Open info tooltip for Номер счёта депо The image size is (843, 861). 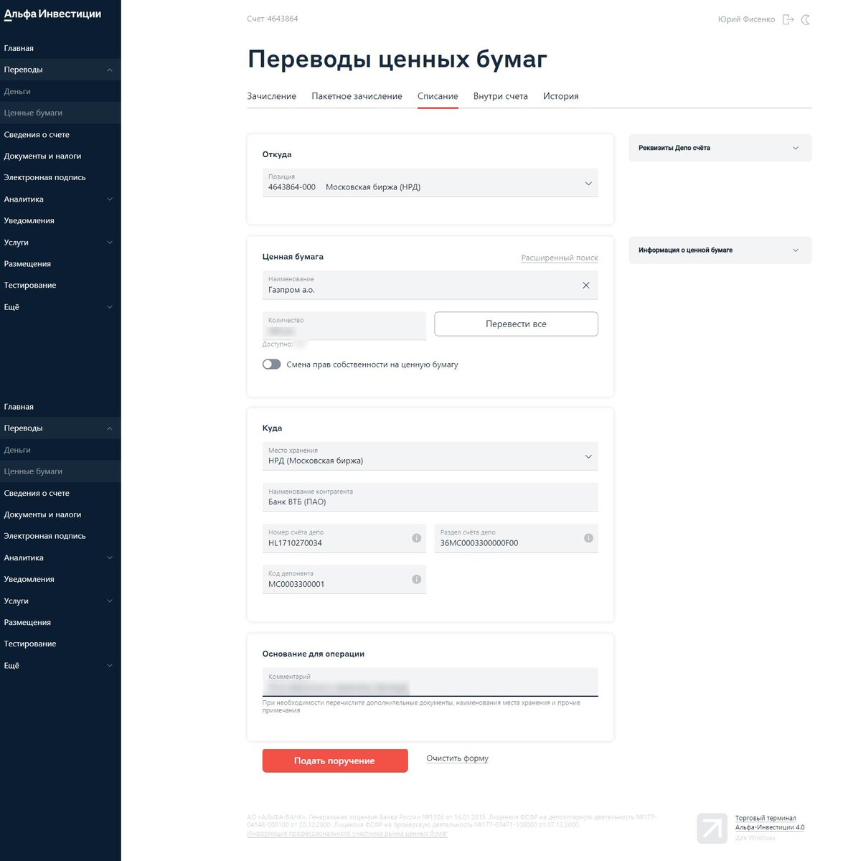point(416,537)
